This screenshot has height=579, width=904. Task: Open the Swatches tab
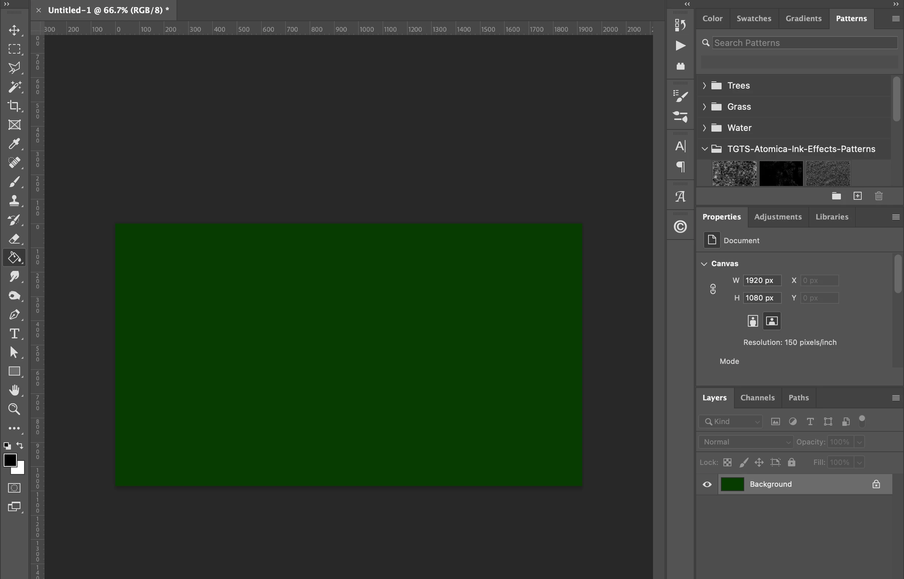tap(754, 19)
